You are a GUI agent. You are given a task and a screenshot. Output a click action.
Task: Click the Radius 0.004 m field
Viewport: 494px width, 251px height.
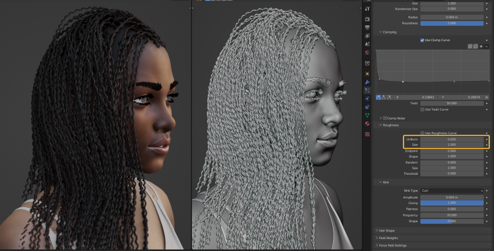(452, 17)
